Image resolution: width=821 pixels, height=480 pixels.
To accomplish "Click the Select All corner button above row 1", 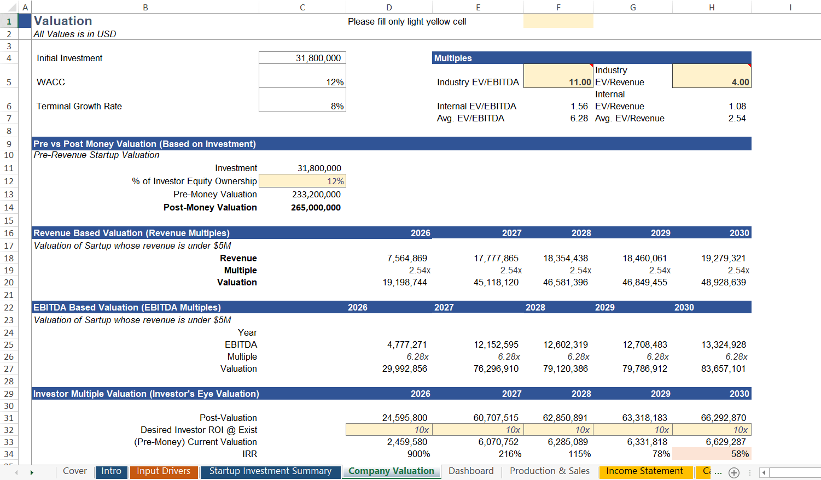I will point(9,6).
